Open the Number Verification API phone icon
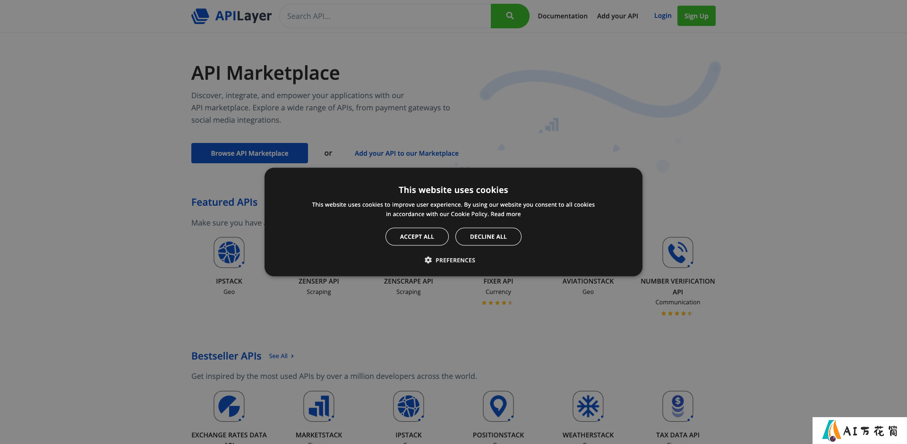Screen dimensions: 907x444 tap(678, 252)
